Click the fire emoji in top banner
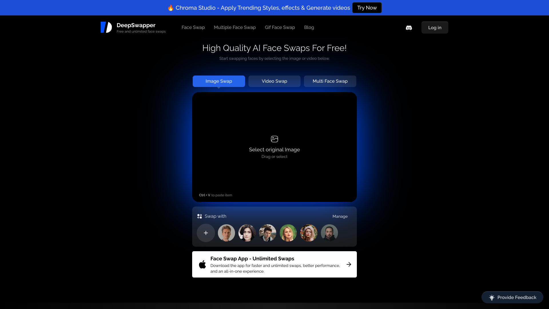 click(171, 8)
